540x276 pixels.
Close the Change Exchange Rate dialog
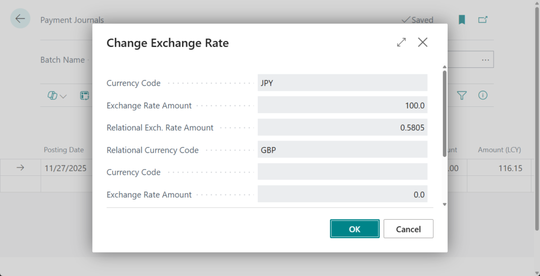pos(422,43)
